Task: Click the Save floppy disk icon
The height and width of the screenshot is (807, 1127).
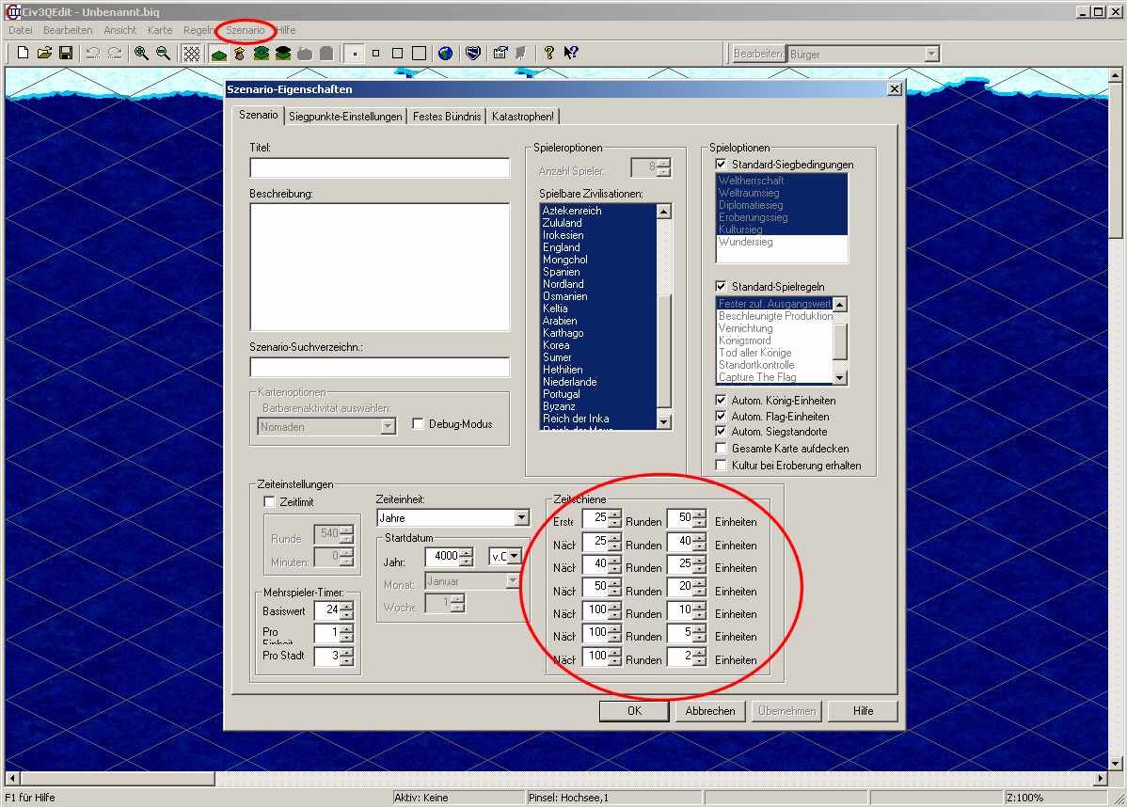Action: (x=66, y=54)
